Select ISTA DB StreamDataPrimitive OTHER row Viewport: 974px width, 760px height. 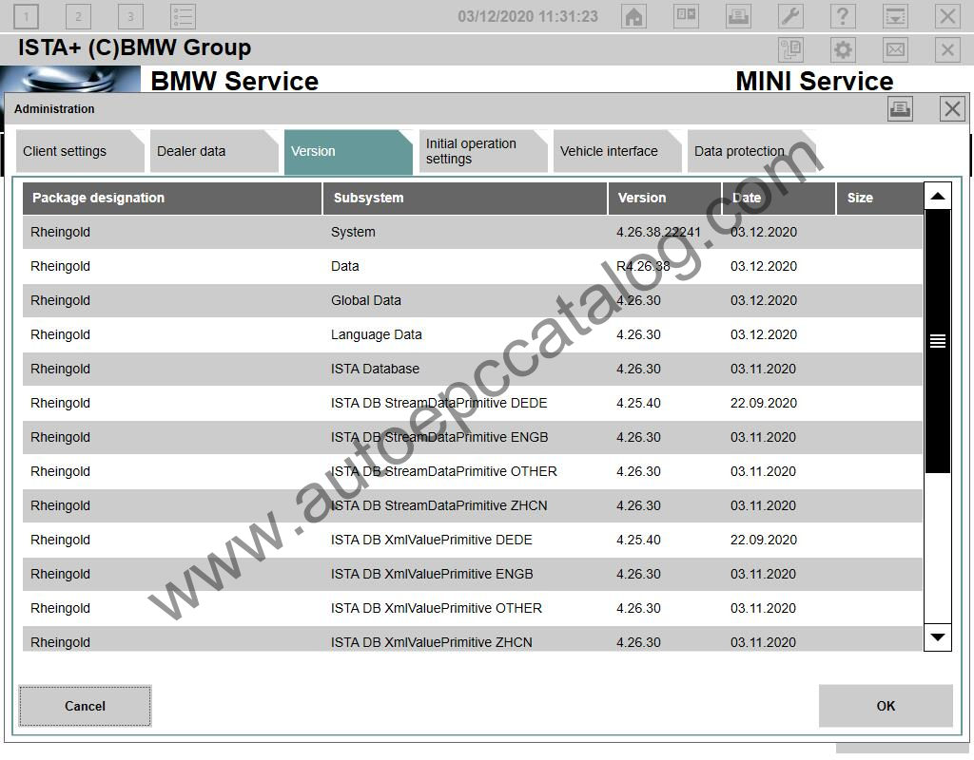click(473, 471)
